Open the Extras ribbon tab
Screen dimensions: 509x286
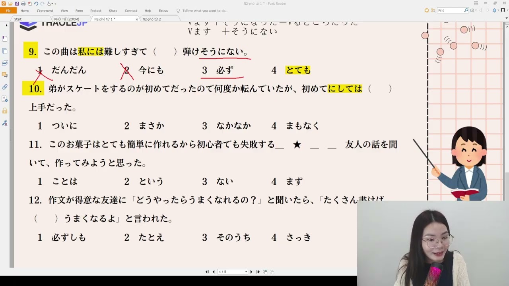[163, 11]
